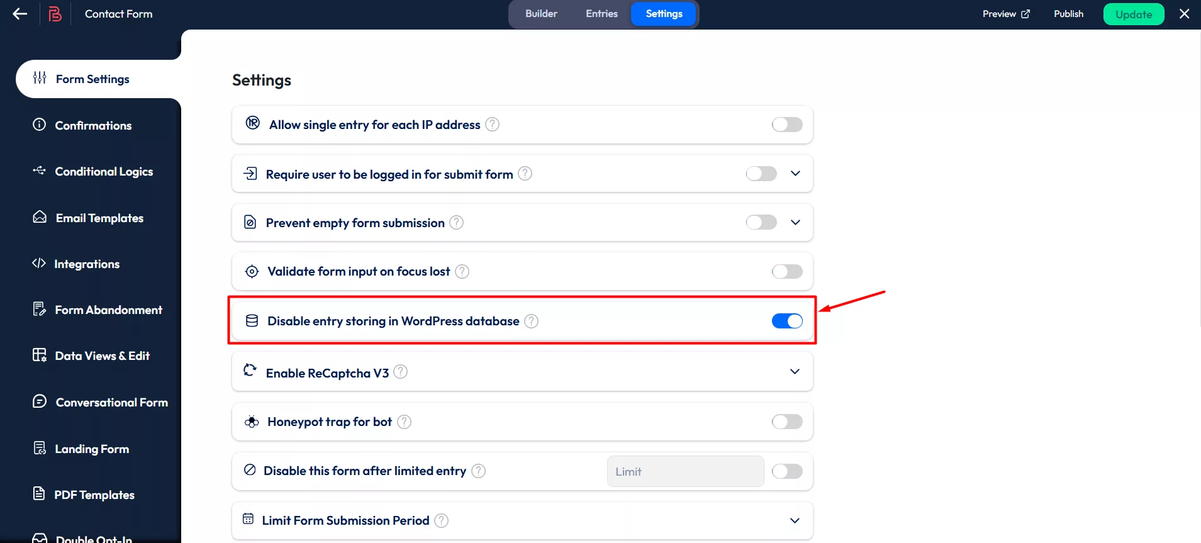
Task: Switch to the Builder tab
Action: click(541, 14)
